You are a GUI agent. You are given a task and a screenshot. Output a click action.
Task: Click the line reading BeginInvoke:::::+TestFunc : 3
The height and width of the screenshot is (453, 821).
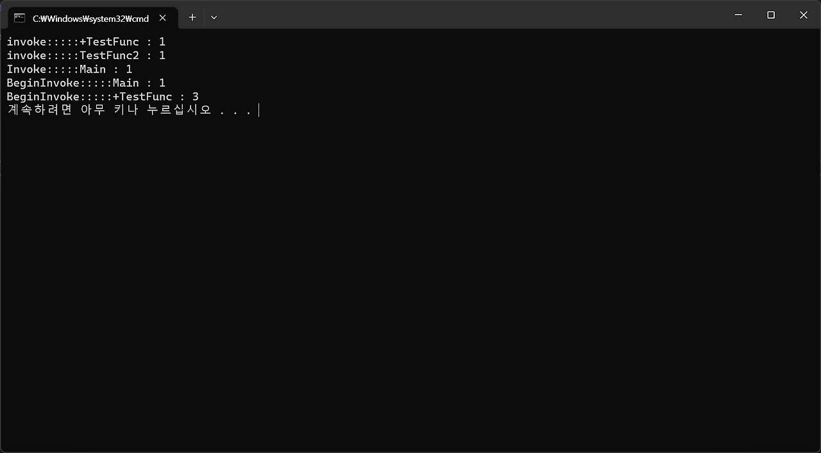102,96
